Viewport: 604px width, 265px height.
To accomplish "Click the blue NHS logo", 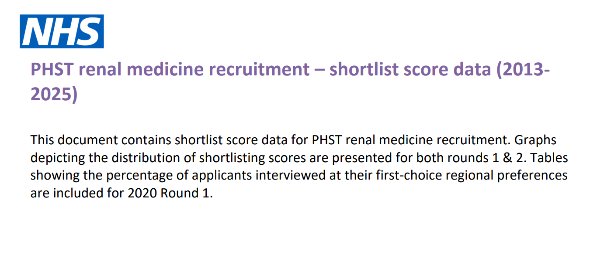I will pos(62,31).
